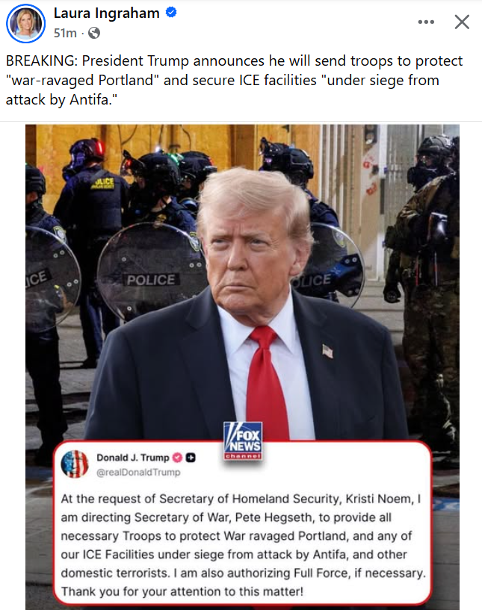This screenshot has height=610, width=482.
Task: Click the red verified badge beside Donald J. Trump
Action: pos(177,458)
